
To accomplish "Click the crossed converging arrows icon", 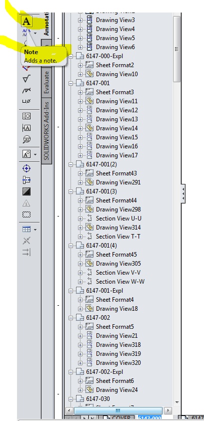I will tap(26, 241).
